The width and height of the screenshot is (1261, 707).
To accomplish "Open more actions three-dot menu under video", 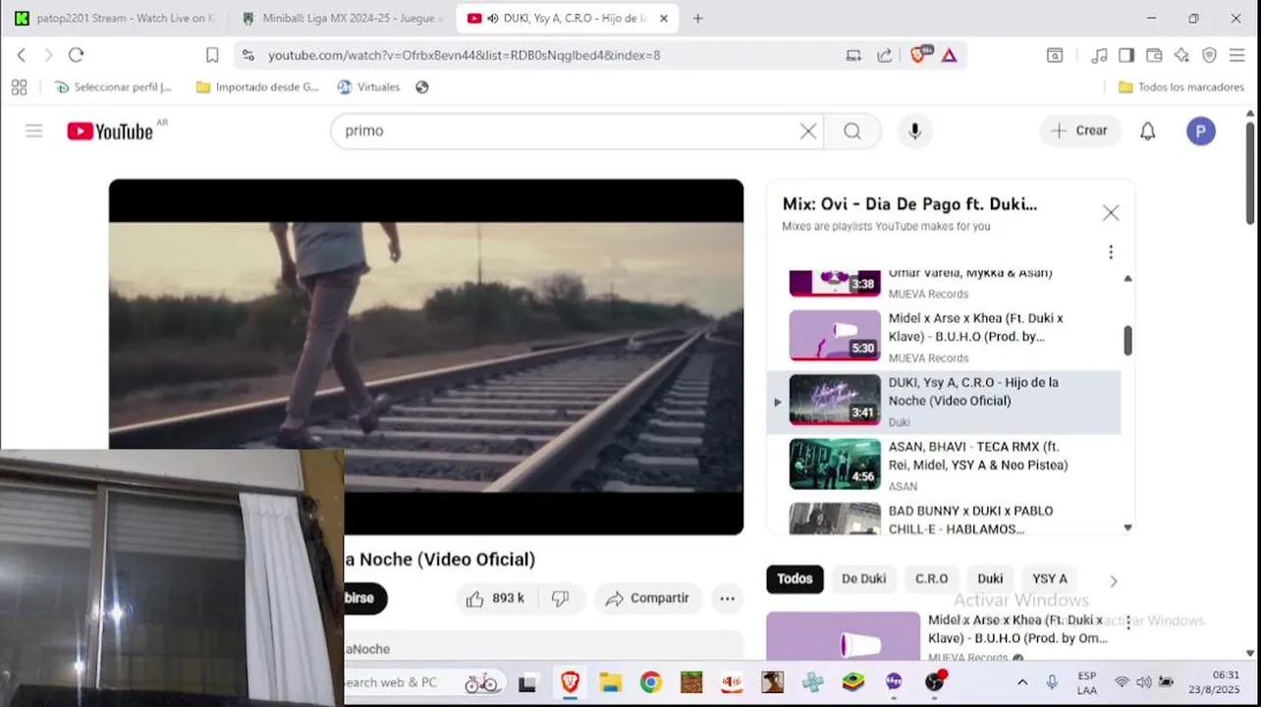I will [x=727, y=598].
